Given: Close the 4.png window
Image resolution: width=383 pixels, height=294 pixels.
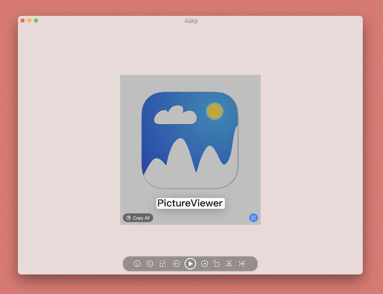Looking at the screenshot, I should (x=23, y=20).
